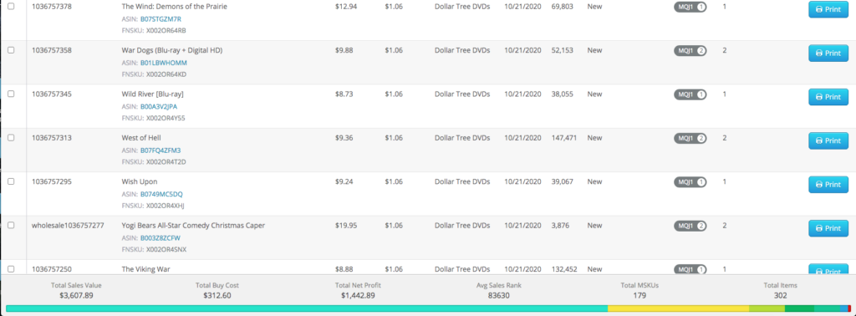856x316 pixels.
Task: Toggle checkbox for West of Hell
Action: [11, 138]
